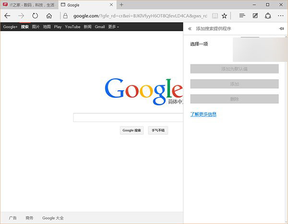Select YouTube in the Google navigation bar
288x224 pixels.
[72, 27]
